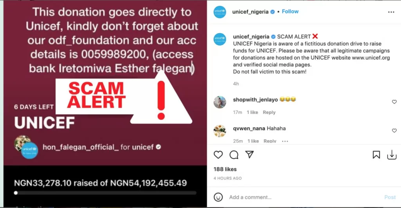
Task: Click unicef_nigeria avatar in post header
Action: tap(220, 12)
